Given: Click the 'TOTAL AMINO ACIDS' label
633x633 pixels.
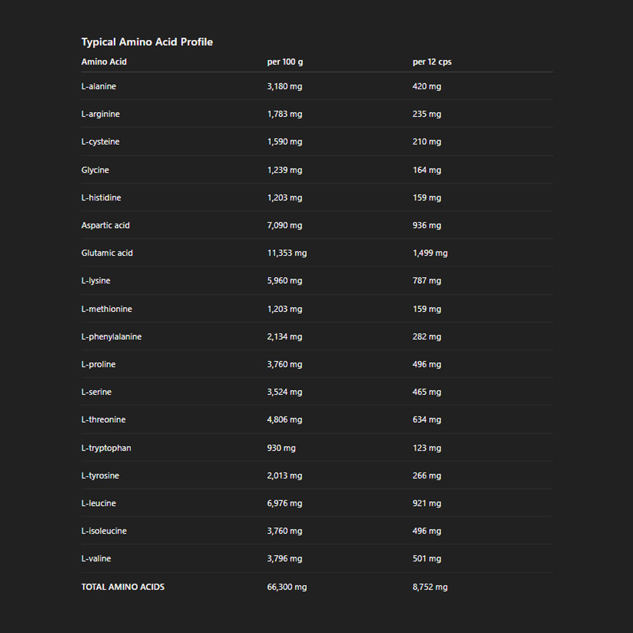Looking at the screenshot, I should (123, 587).
